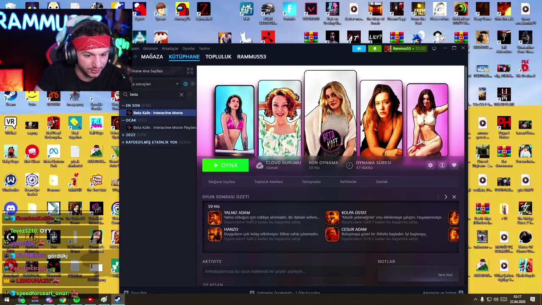This screenshot has width=542, height=305.
Task: Open the library collection dropdown chevron
Action: 177,84
